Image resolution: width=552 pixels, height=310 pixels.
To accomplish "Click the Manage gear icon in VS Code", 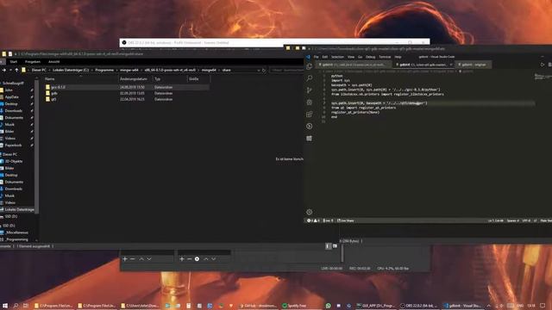I will [309, 212].
